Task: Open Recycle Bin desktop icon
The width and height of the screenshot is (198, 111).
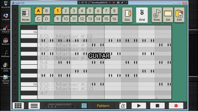Action: click(6, 5)
